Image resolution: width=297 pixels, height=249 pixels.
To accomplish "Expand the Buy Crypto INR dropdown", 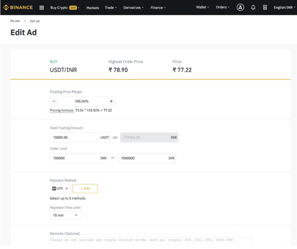I will [x=65, y=8].
